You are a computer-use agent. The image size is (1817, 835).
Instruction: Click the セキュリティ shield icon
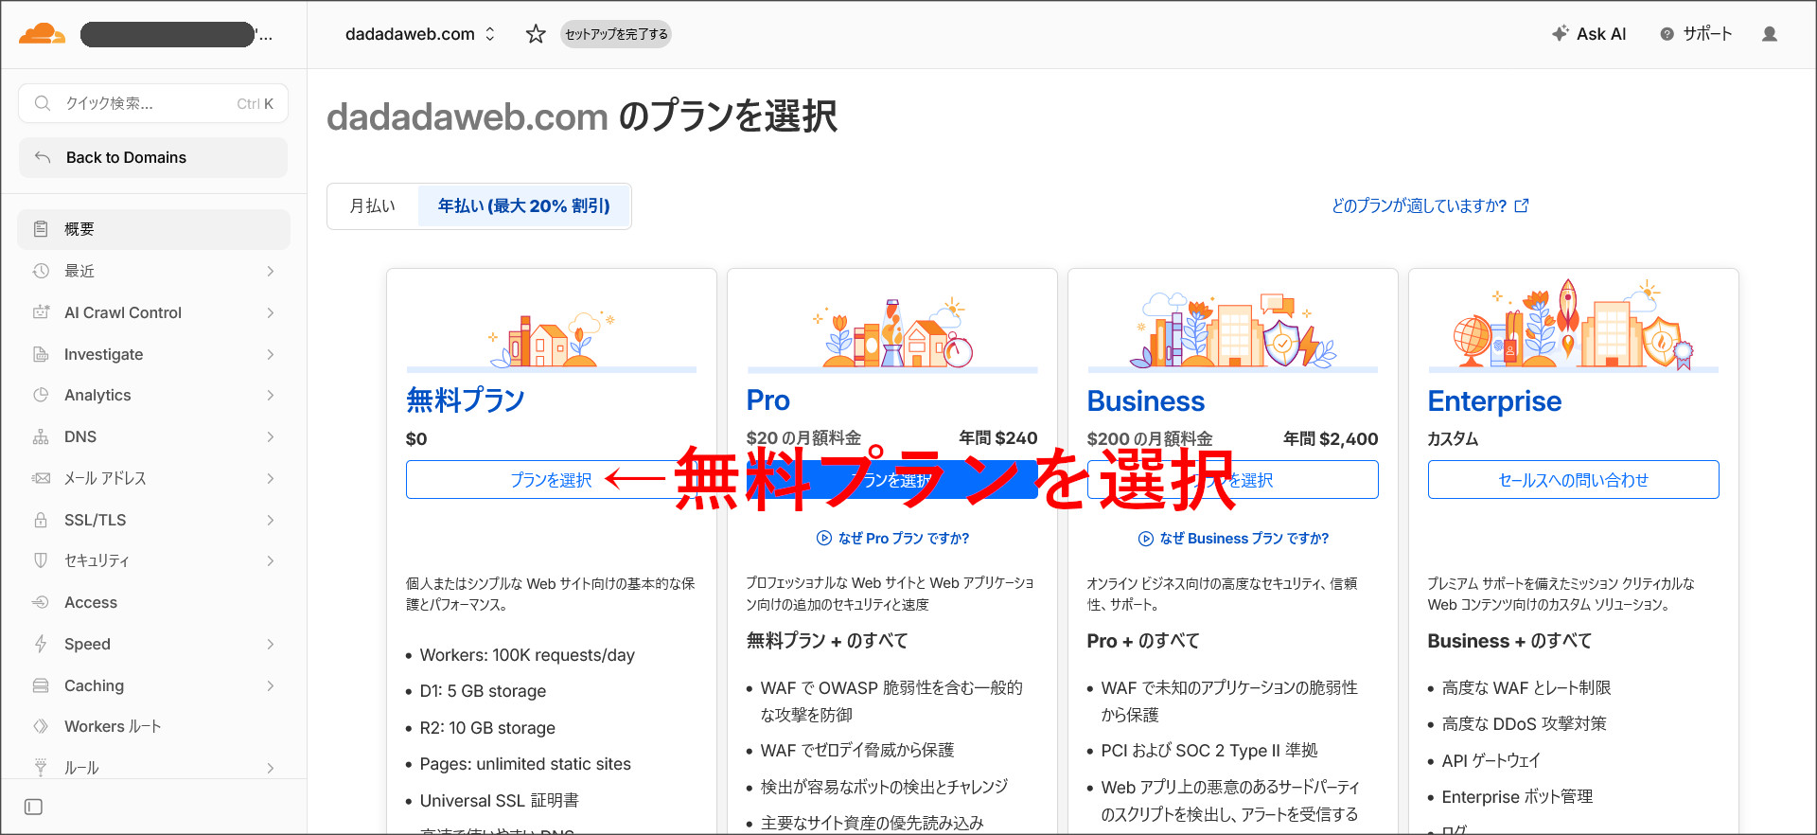41,560
